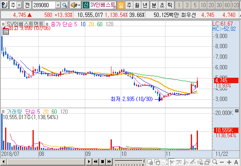Choose the 20 interval button
The image size is (241, 166).
pyautogui.click(x=211, y=5)
